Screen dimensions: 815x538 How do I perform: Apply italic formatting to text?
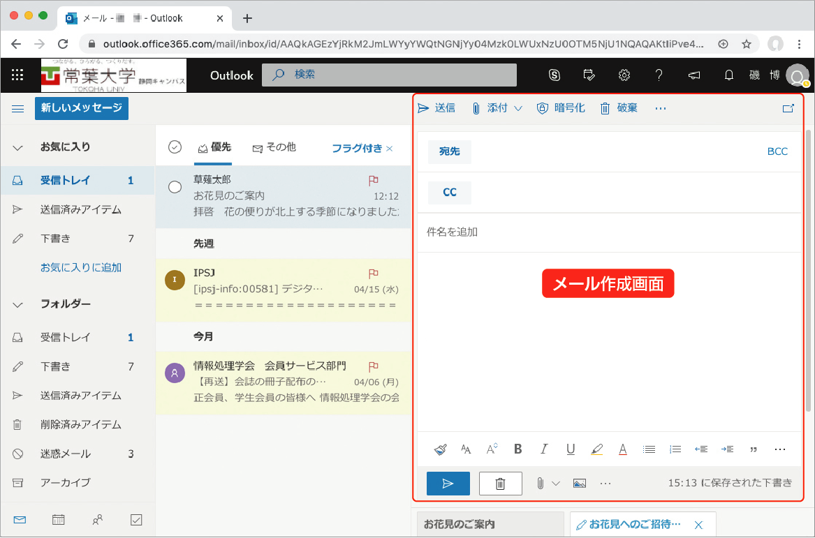tap(544, 449)
